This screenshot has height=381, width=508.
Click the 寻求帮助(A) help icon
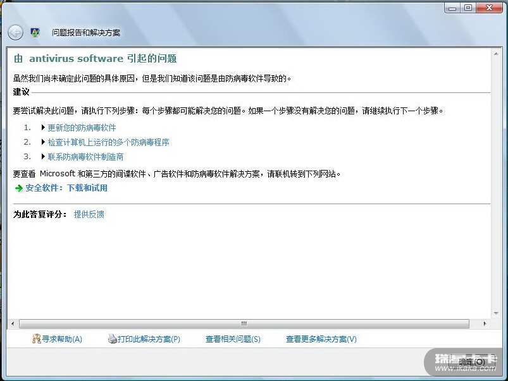point(36,339)
